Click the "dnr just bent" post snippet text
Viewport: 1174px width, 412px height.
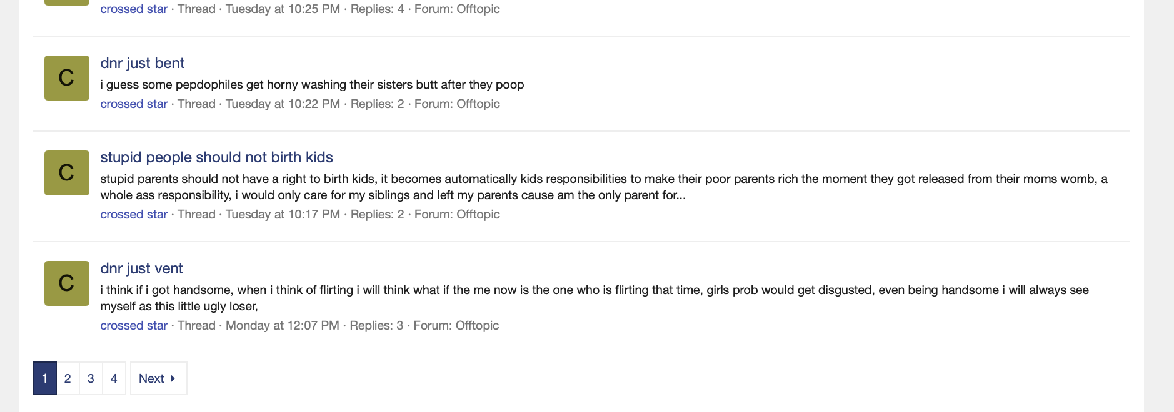click(x=312, y=85)
